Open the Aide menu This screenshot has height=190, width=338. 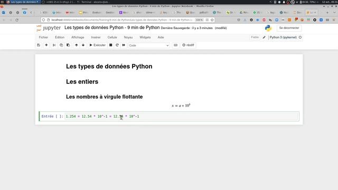161,37
